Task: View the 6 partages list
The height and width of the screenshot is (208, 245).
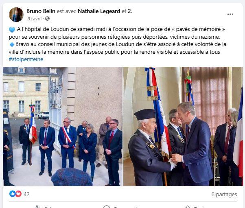Action: pyautogui.click(x=224, y=194)
